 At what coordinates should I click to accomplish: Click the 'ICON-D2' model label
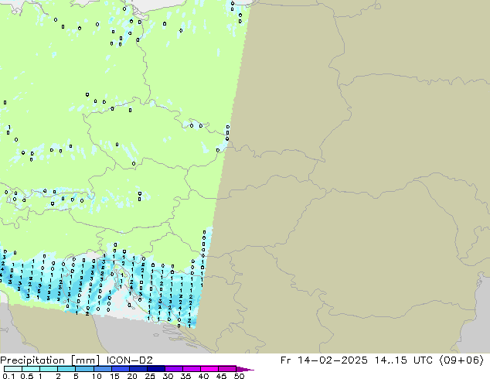129,360
